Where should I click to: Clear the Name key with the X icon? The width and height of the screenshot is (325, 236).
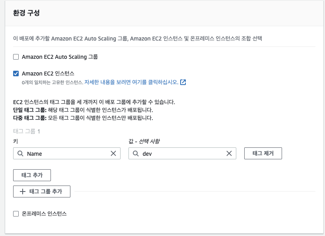coord(113,154)
